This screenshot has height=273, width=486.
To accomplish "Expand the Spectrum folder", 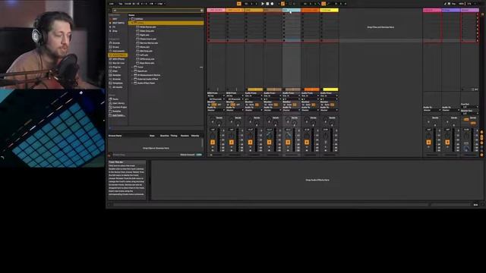I will tap(132, 71).
